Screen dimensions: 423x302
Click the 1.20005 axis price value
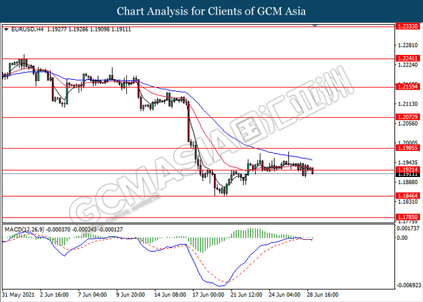click(x=408, y=143)
